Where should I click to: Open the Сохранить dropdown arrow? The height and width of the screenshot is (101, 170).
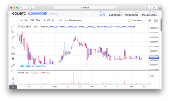pyautogui.click(x=145, y=20)
